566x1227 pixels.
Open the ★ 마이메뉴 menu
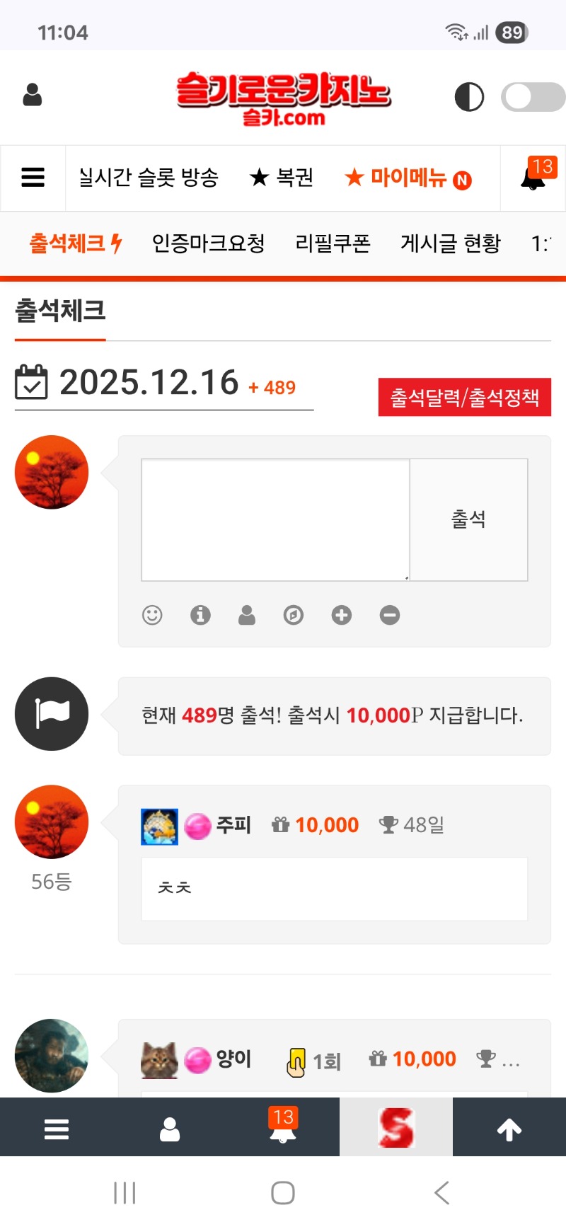click(408, 178)
